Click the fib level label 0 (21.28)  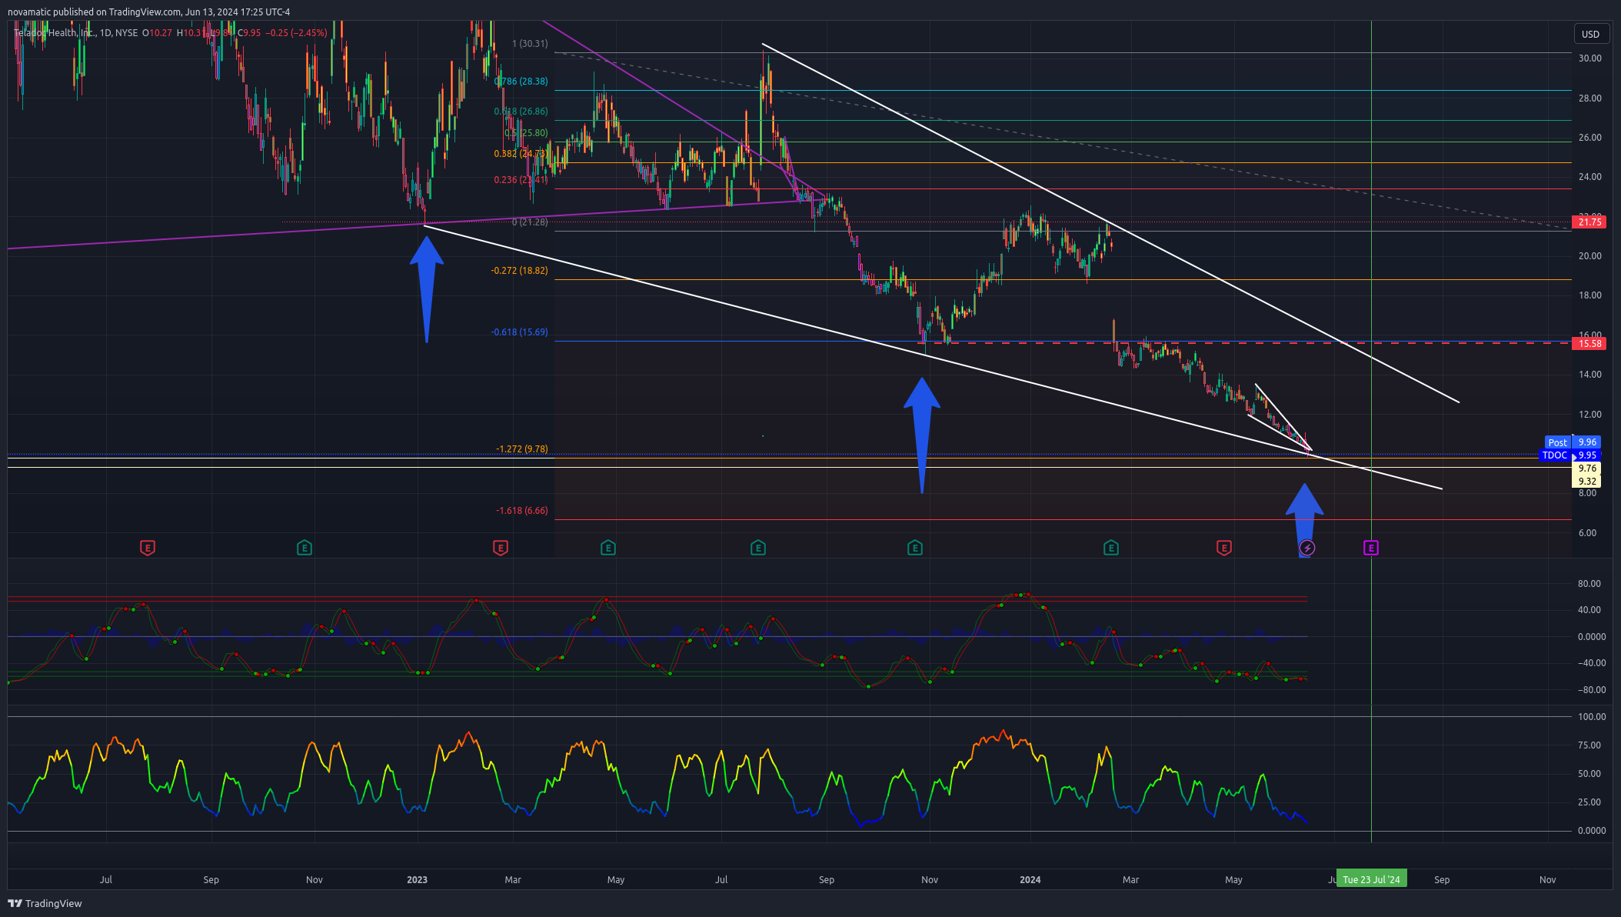[530, 222]
